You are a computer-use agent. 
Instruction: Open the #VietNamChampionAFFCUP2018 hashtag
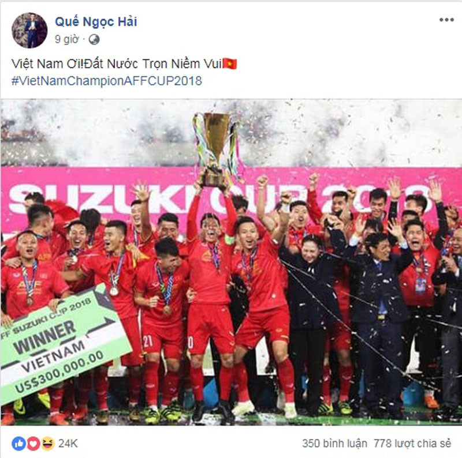107,81
